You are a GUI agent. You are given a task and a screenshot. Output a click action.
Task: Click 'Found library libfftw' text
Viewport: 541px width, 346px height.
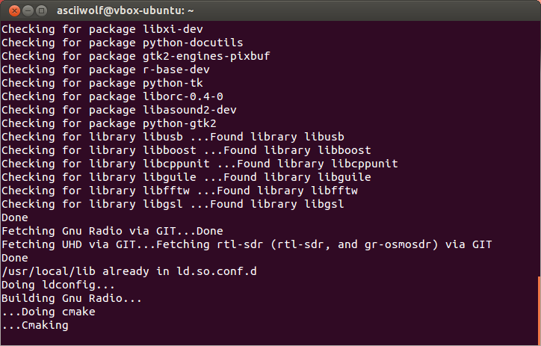tap(287, 191)
